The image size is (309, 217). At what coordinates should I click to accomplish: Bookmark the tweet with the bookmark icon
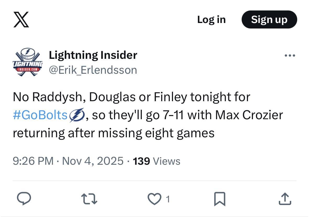coord(220,199)
